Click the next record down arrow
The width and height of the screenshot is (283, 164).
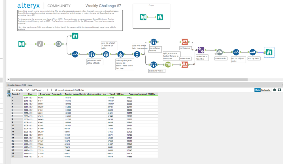tap(52, 90)
